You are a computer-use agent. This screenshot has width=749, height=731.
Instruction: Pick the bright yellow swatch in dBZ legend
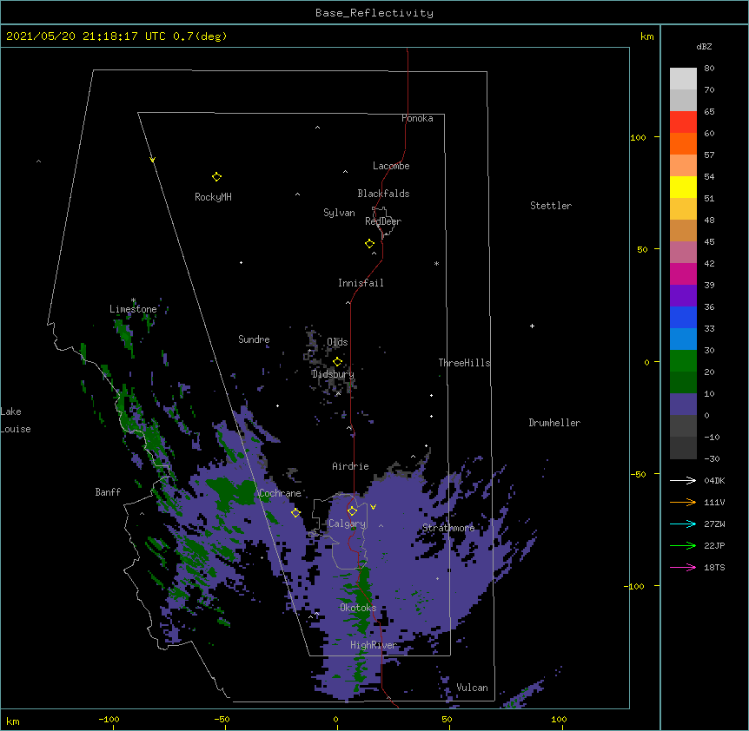tap(683, 187)
